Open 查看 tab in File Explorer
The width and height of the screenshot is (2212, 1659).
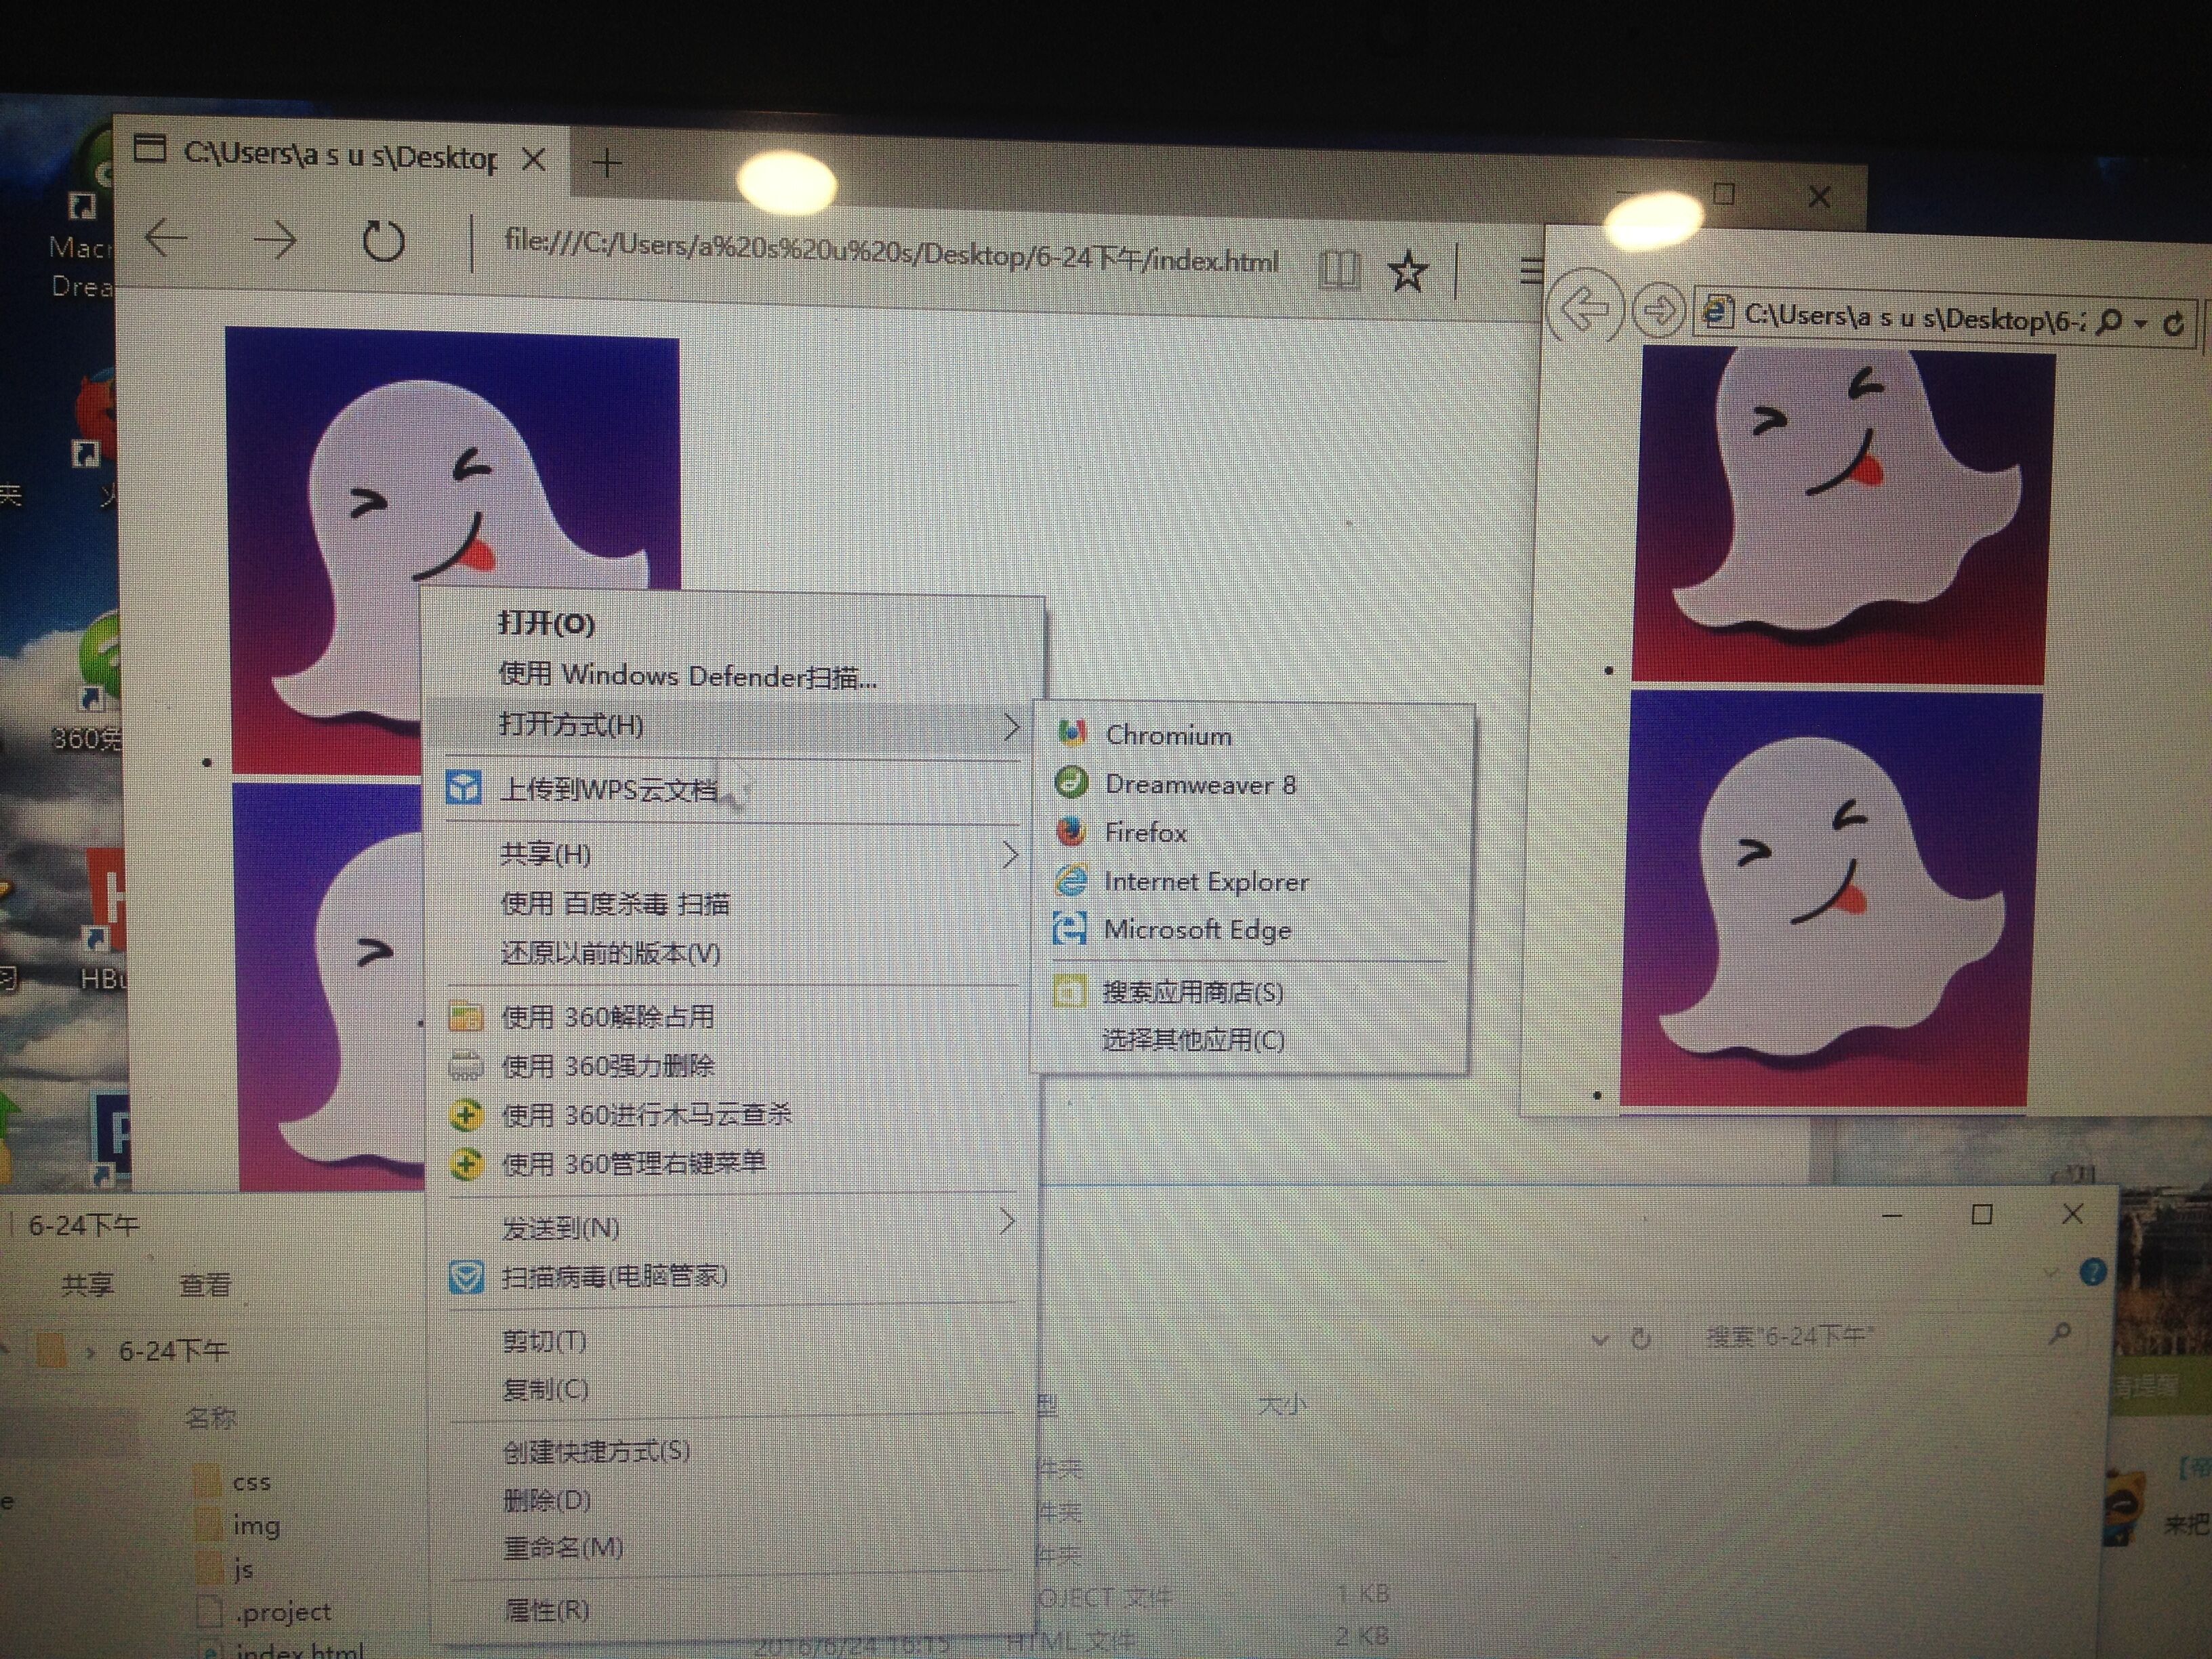click(205, 1285)
